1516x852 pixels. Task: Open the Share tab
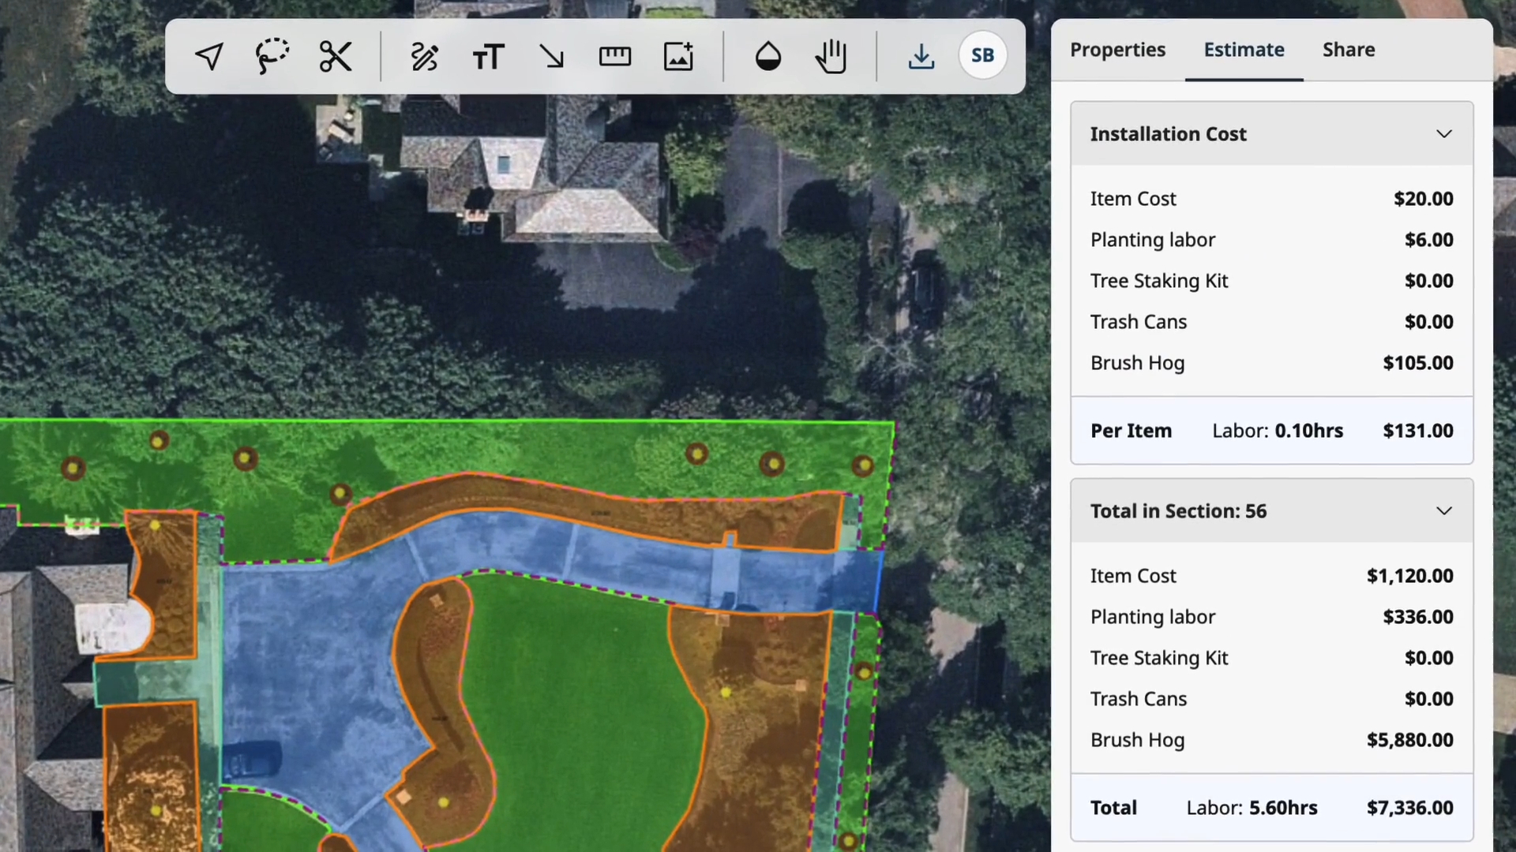[x=1348, y=50]
